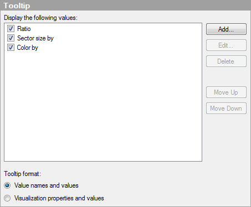Screen dimensions: 251x207
Task: Select the Sector size by list entry
Action: tap(35, 38)
